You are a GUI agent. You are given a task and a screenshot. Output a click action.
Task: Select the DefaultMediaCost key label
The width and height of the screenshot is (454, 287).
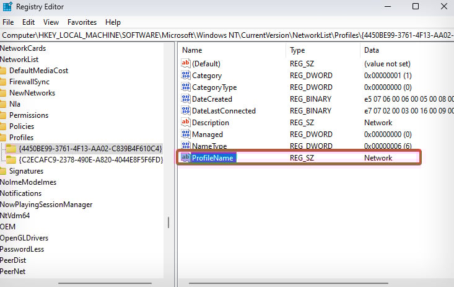38,71
